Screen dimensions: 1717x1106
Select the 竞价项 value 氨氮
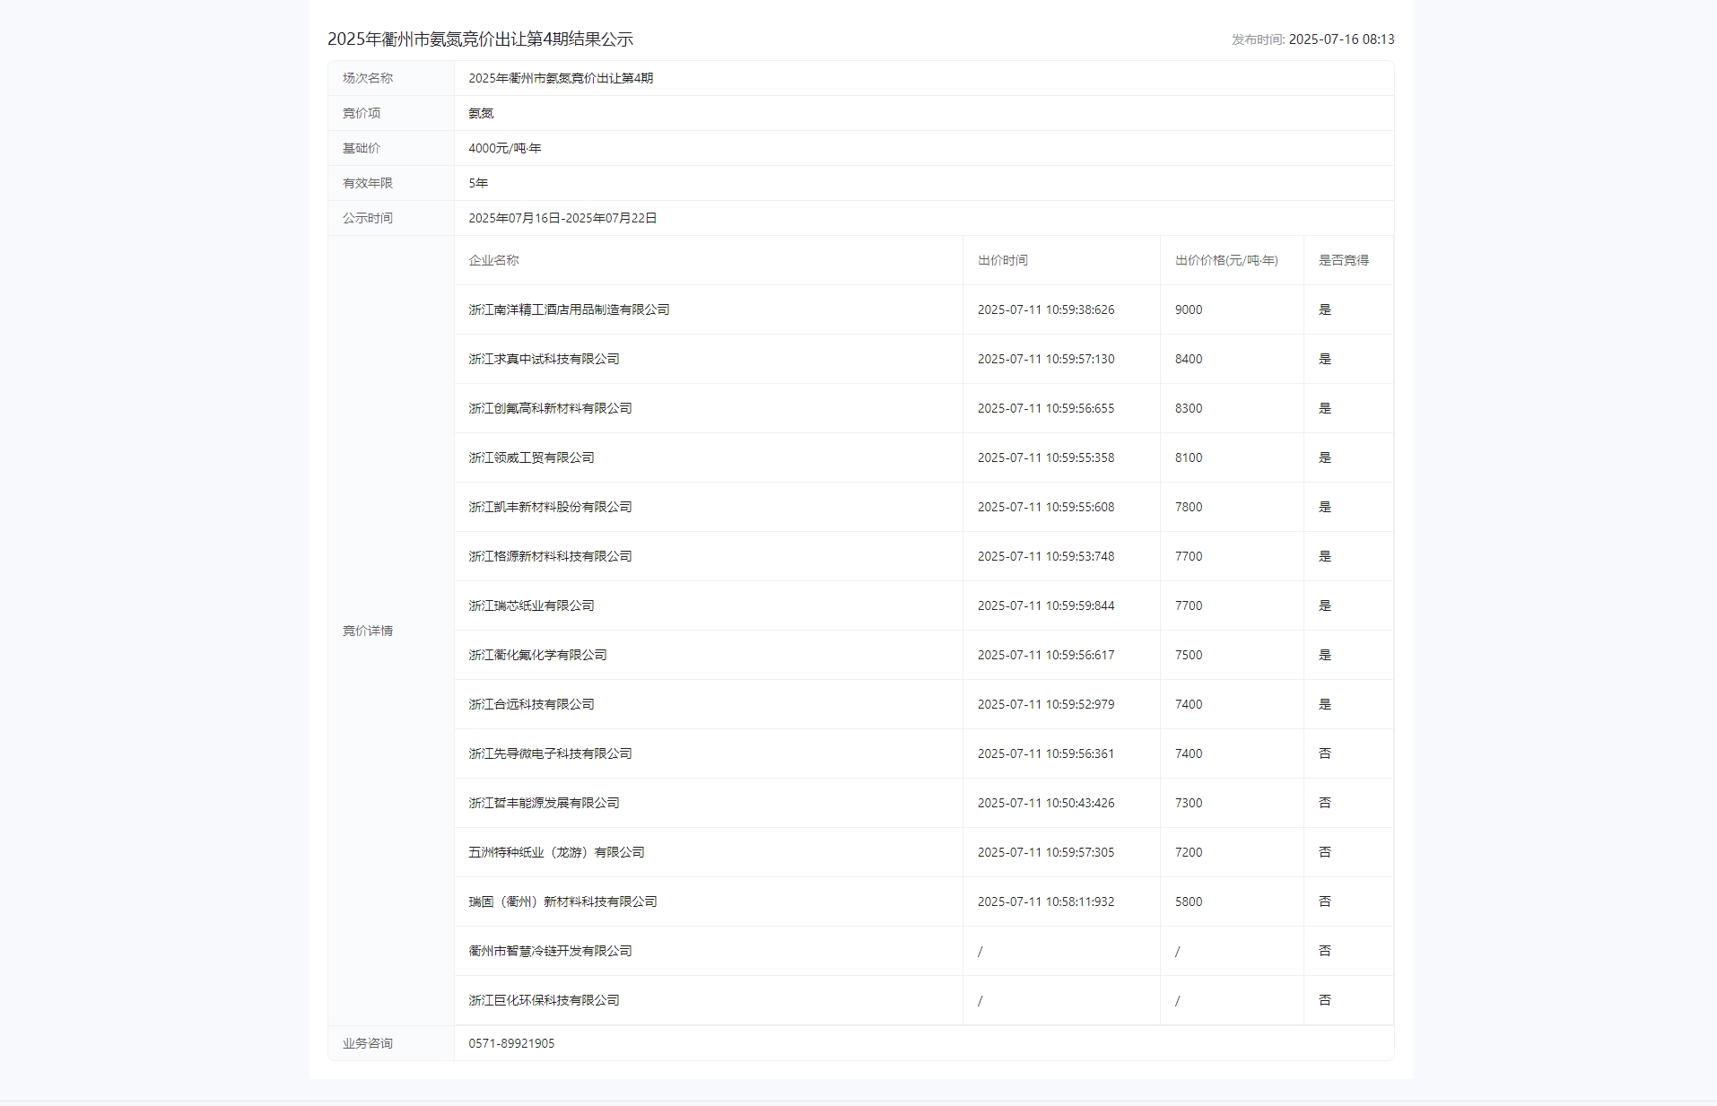(480, 113)
